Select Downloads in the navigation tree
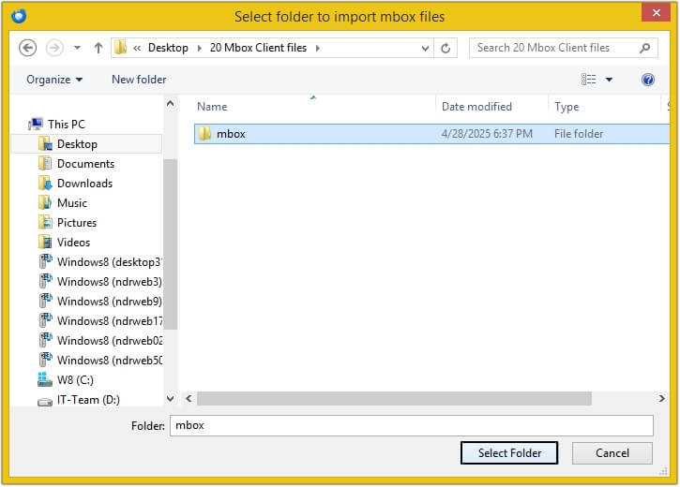 (x=84, y=184)
